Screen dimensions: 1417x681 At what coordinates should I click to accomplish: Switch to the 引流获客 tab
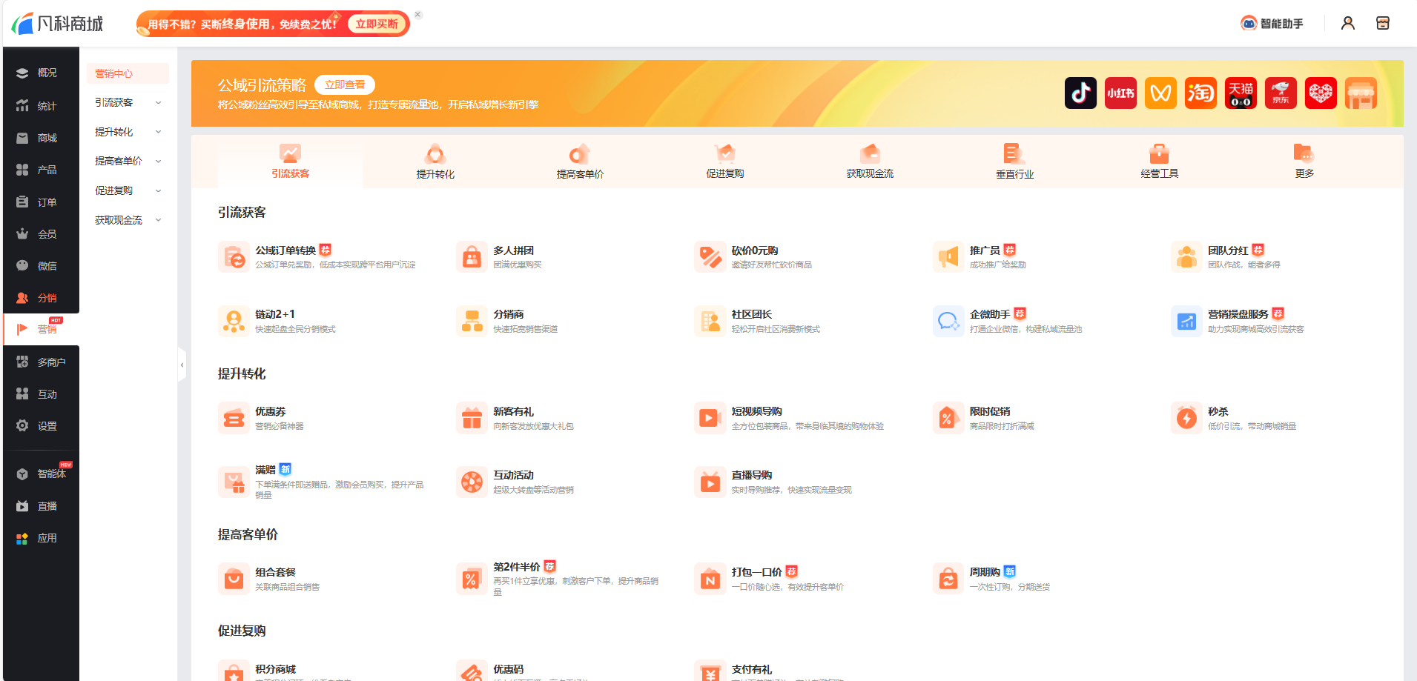click(290, 162)
